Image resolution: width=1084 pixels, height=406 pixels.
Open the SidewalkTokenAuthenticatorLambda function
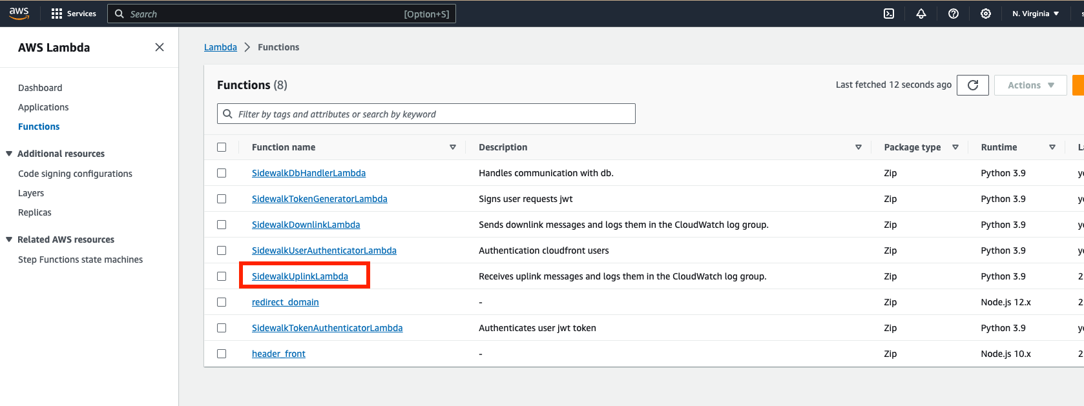pos(328,328)
